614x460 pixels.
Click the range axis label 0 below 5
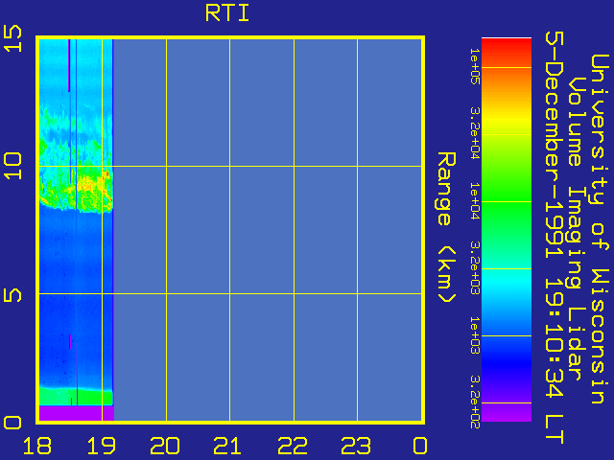coord(12,423)
